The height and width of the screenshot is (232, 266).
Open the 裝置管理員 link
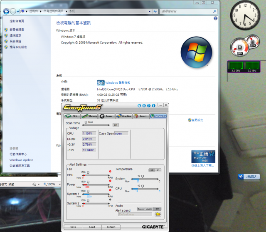coord(17,30)
